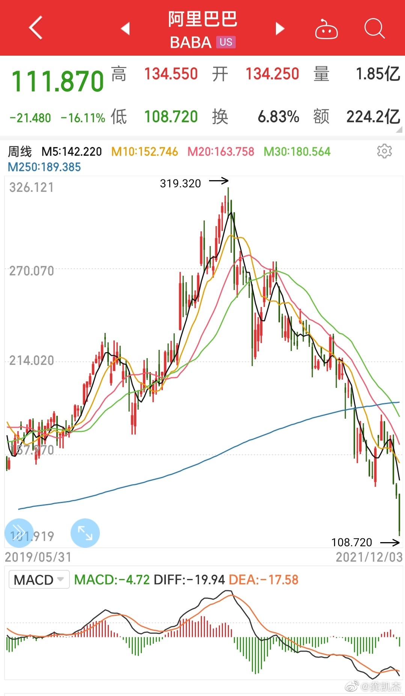Viewport: 405px width, 696px height.
Task: Tap the turnover rate 6.83%
Action: [x=279, y=117]
